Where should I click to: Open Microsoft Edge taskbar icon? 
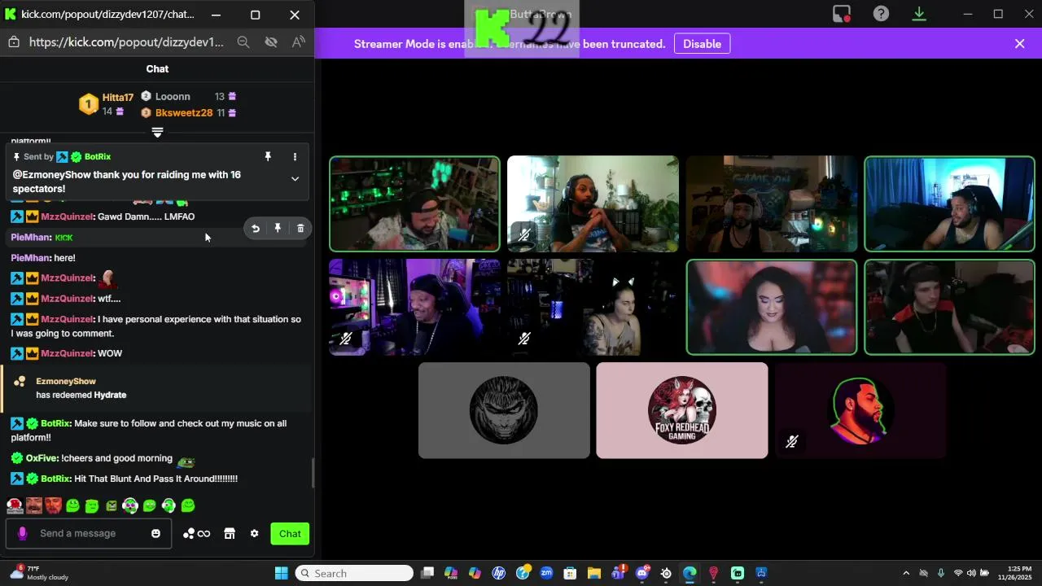(690, 573)
